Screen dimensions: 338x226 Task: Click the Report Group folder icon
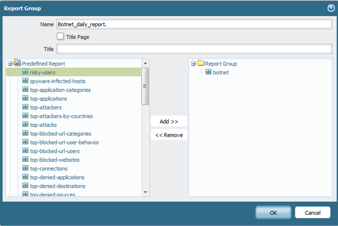(200, 64)
